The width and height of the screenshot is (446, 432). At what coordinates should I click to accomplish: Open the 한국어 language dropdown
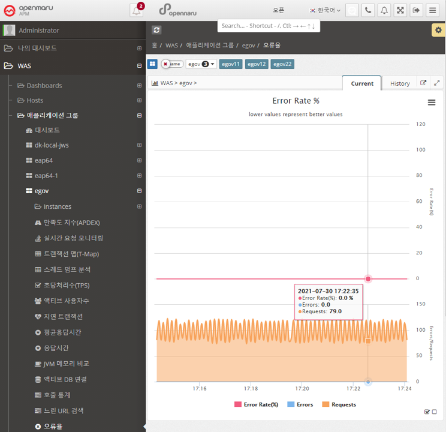coord(325,10)
